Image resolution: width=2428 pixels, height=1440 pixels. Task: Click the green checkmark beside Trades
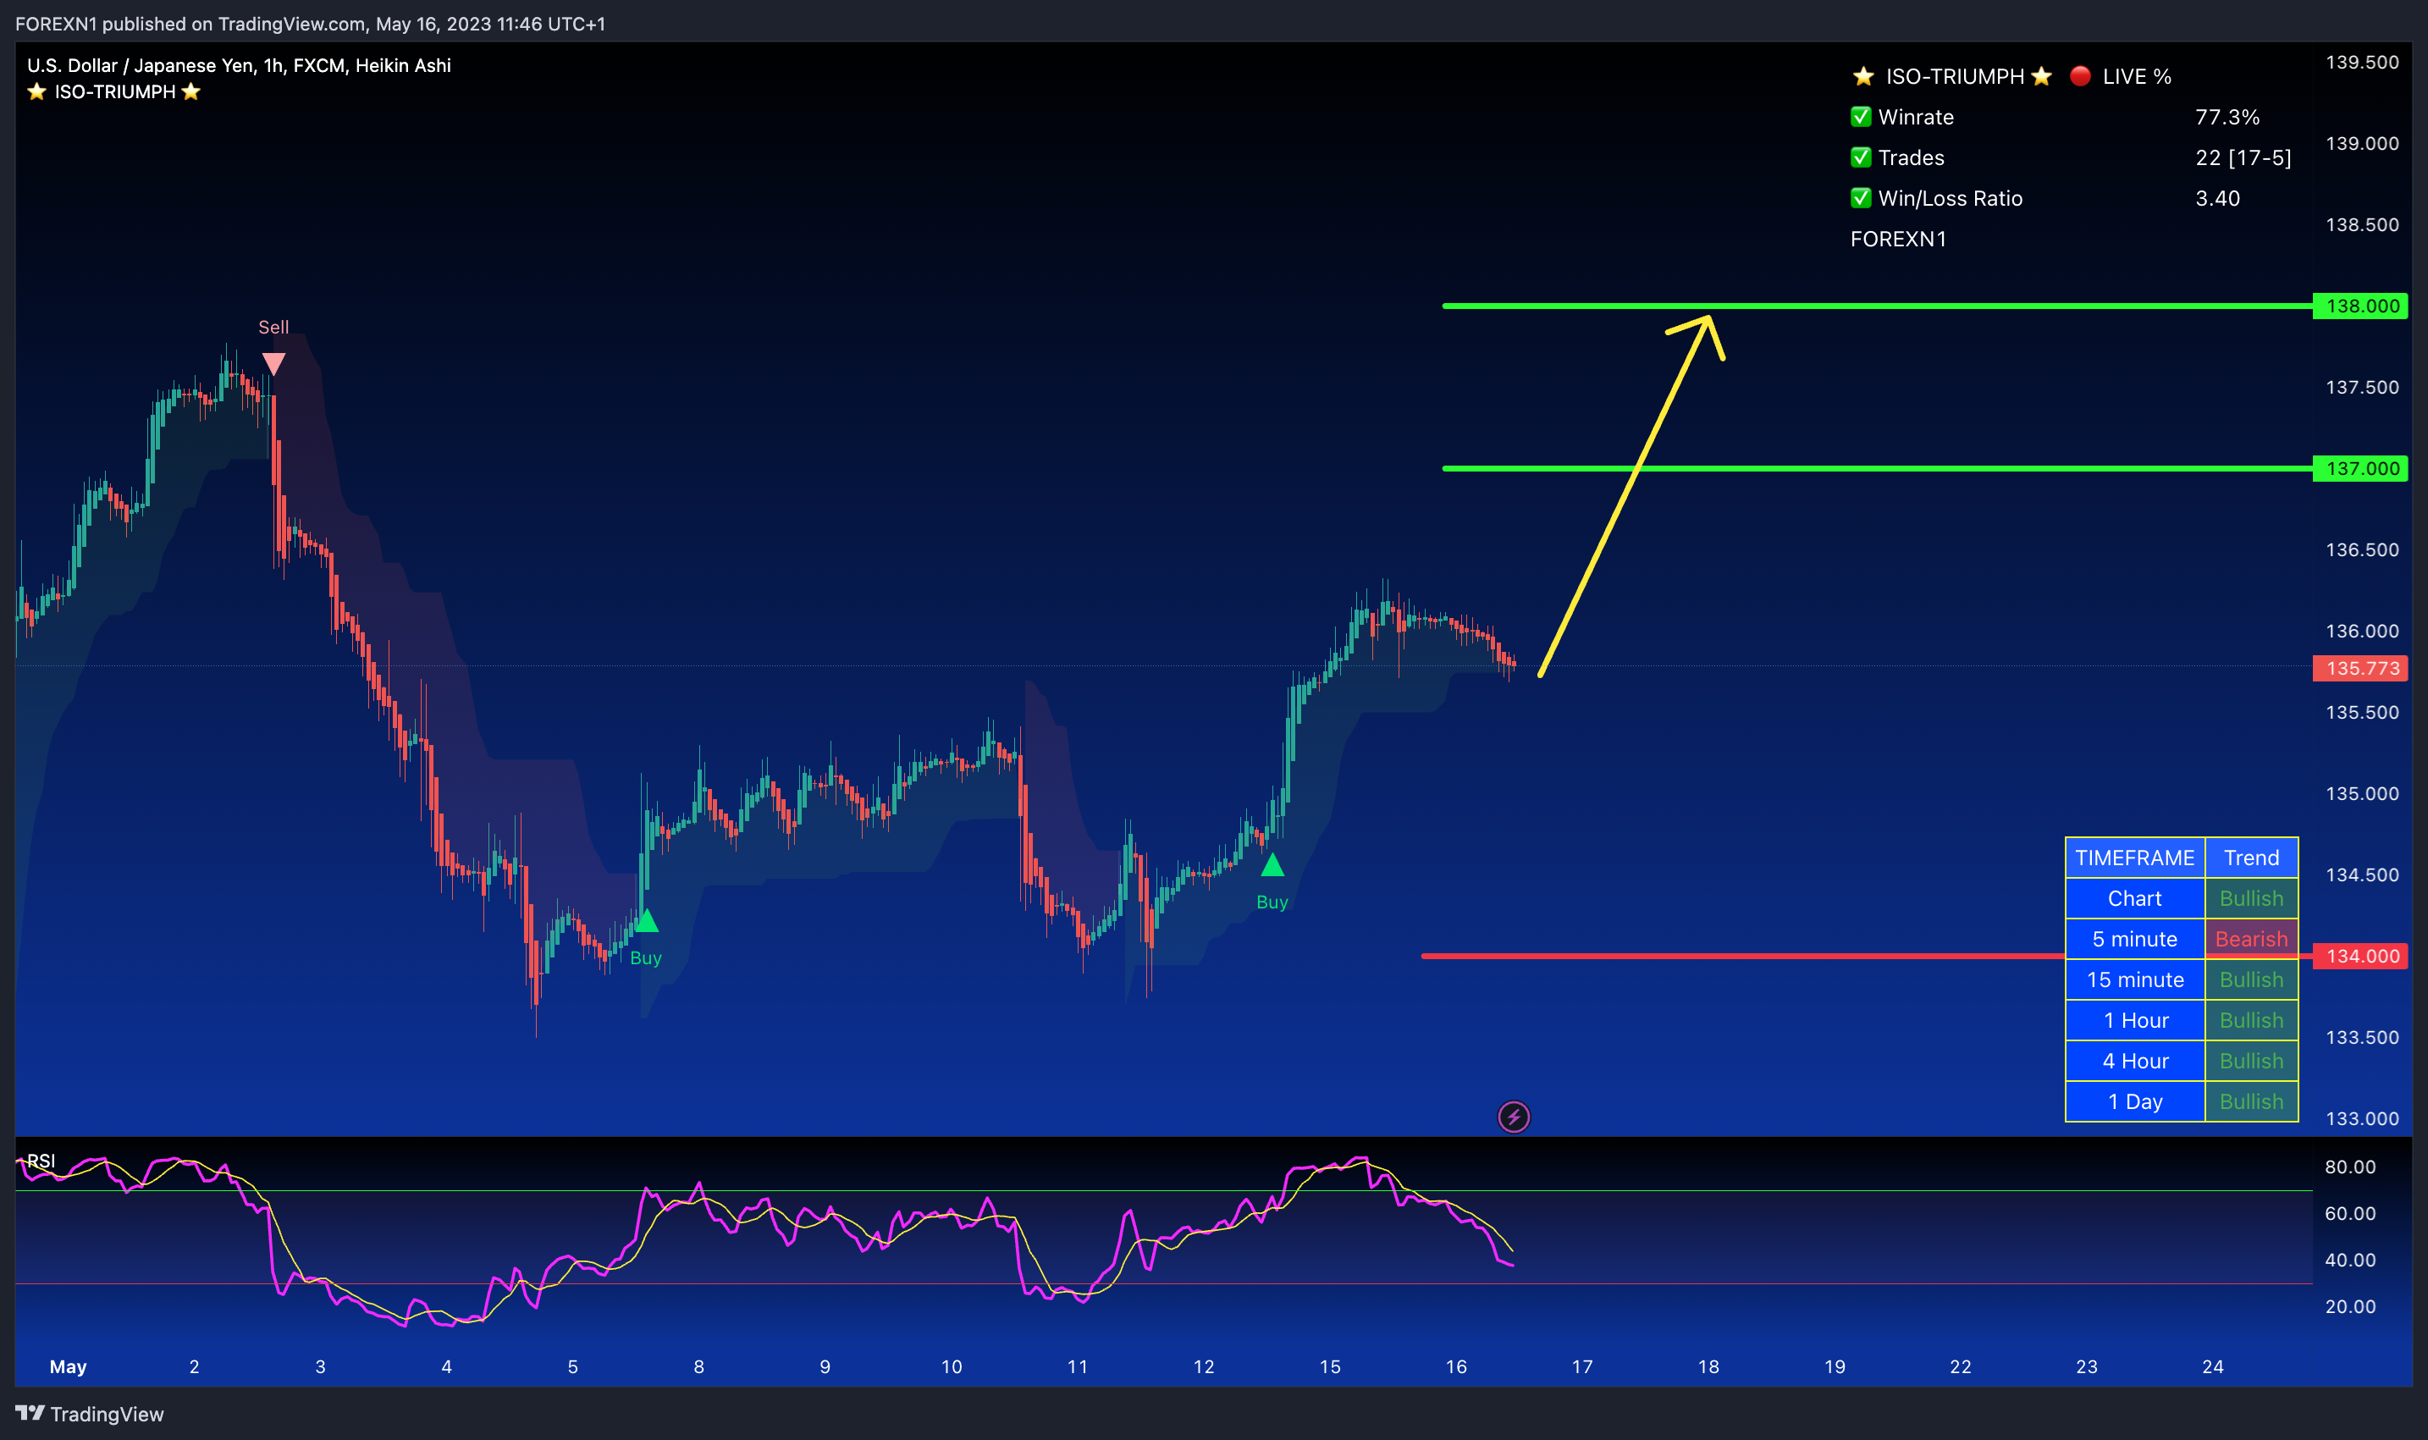pos(1860,157)
